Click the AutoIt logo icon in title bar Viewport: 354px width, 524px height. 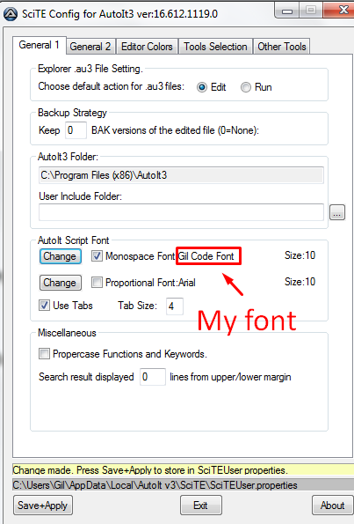[11, 14]
